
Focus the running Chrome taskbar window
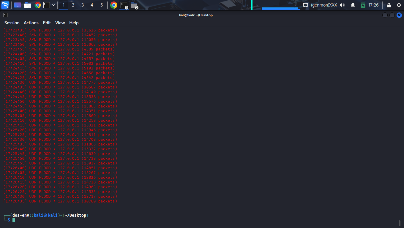tap(114, 5)
